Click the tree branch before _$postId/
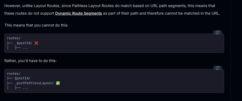Screen dimensions: 242x101 tap(10, 43)
